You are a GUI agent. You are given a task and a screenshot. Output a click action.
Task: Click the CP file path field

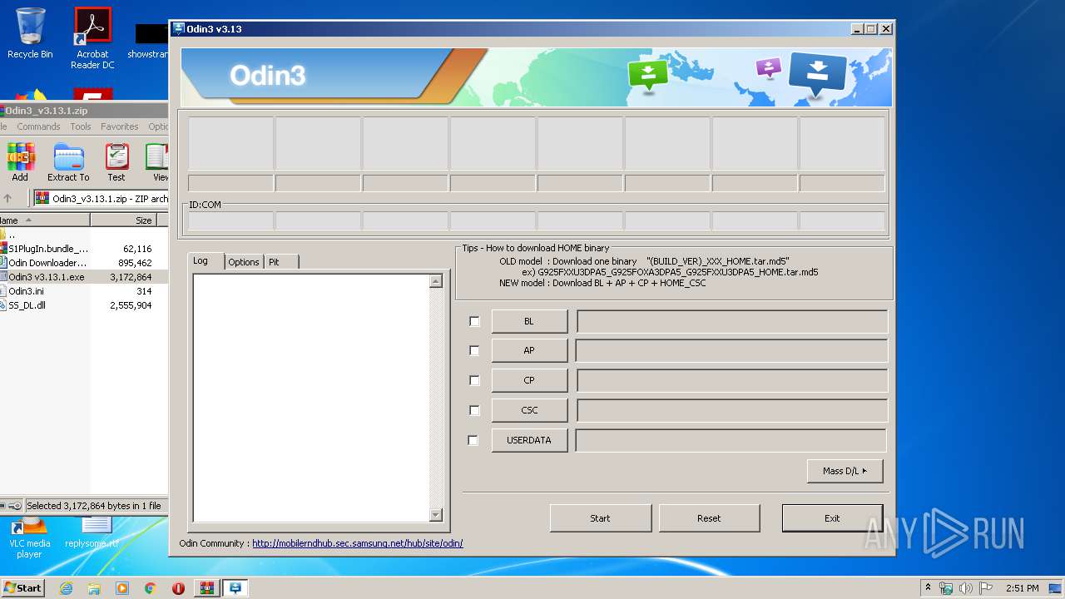[732, 380]
